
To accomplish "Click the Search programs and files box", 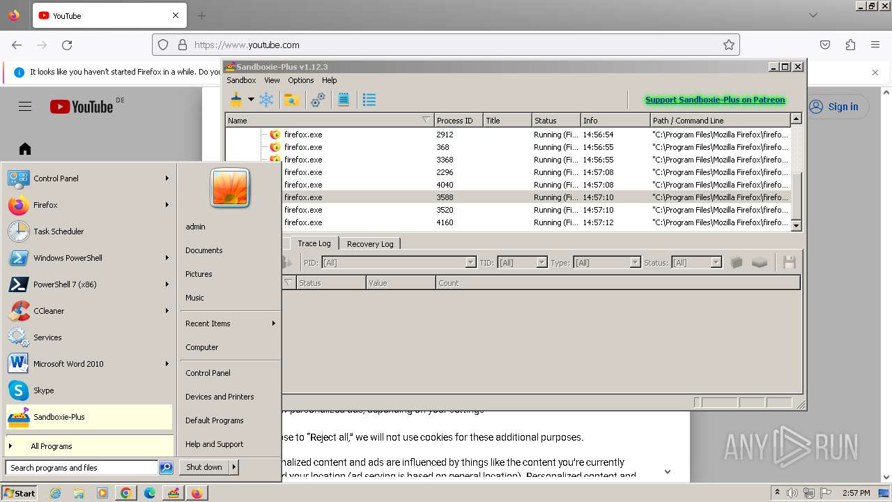I will tap(82, 468).
